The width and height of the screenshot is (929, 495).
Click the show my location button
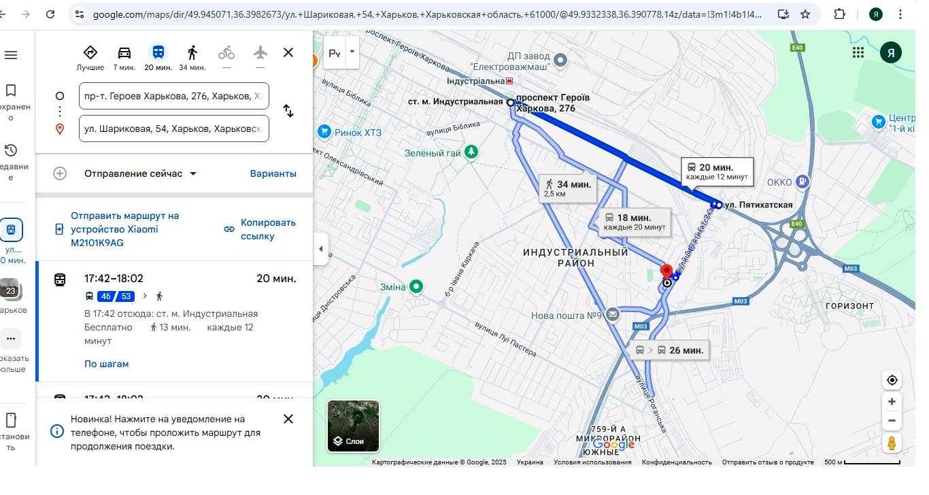click(x=892, y=380)
